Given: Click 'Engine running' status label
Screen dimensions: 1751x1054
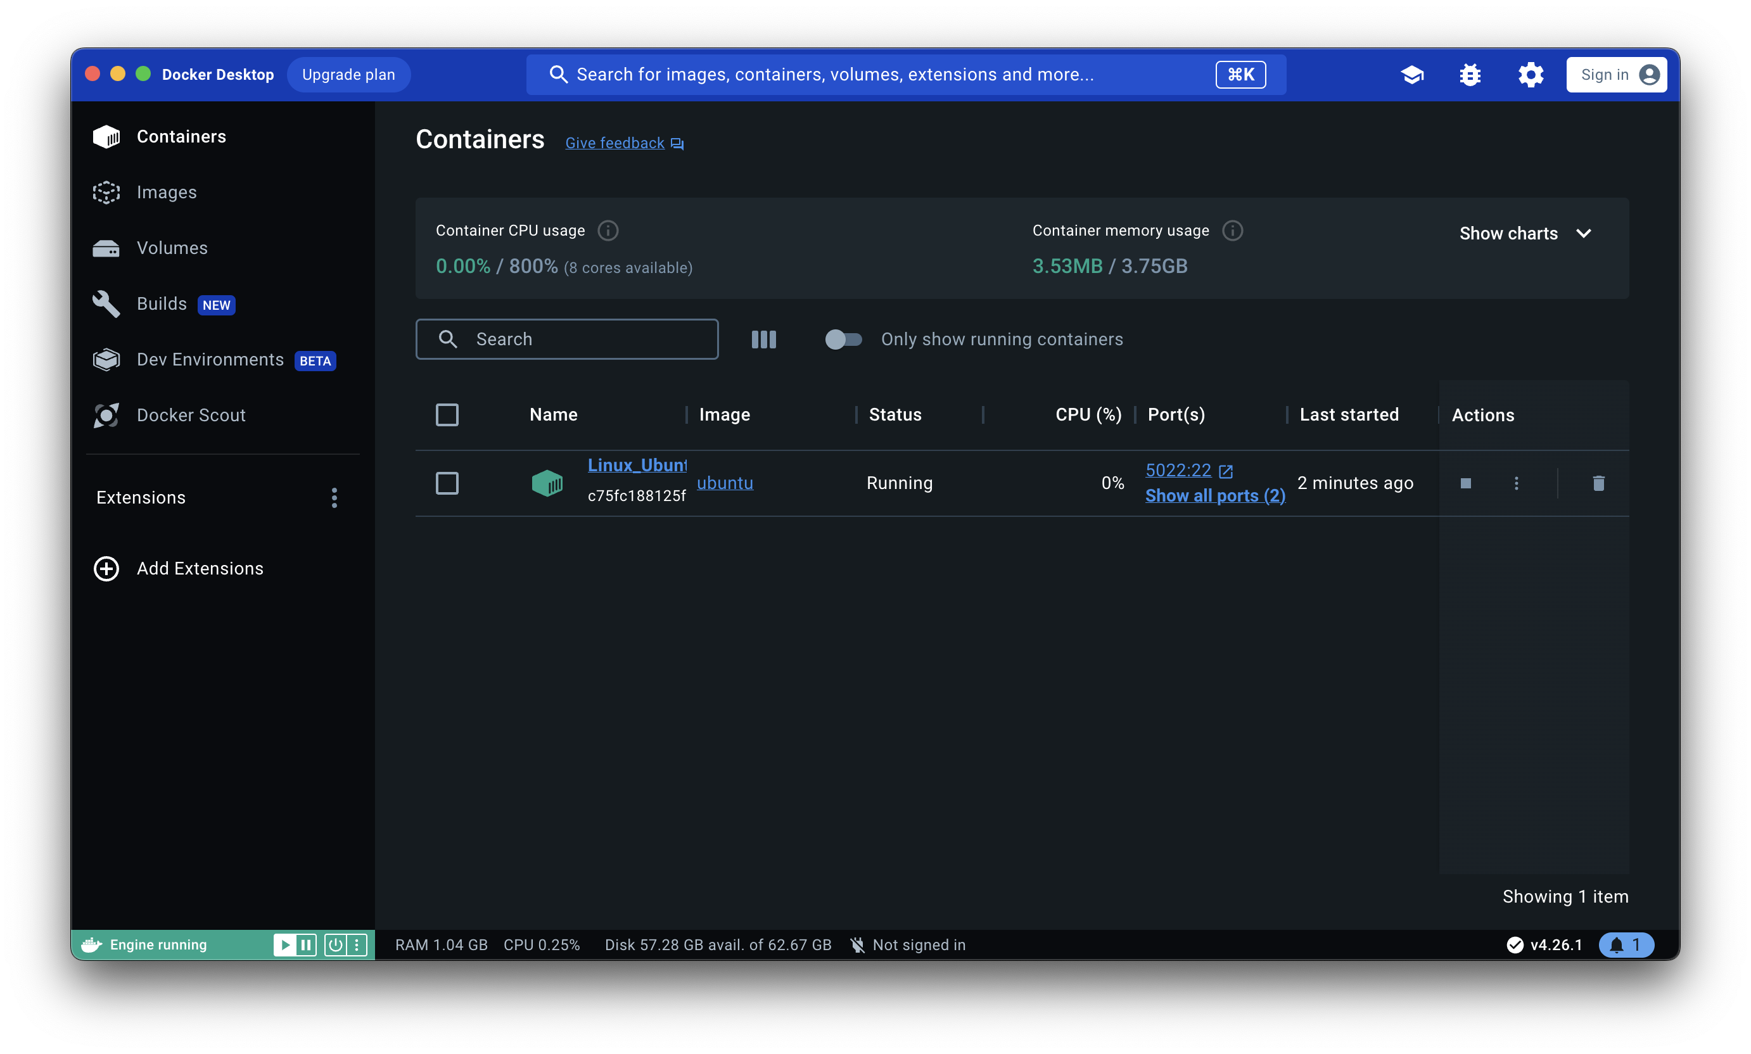Looking at the screenshot, I should coord(158,944).
